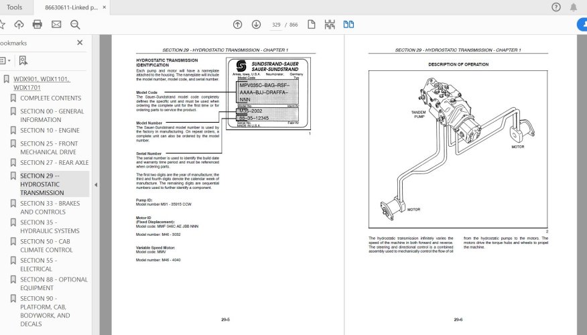Click the nameplate illustration on page 29-5
587x335 pixels.
pos(268,94)
